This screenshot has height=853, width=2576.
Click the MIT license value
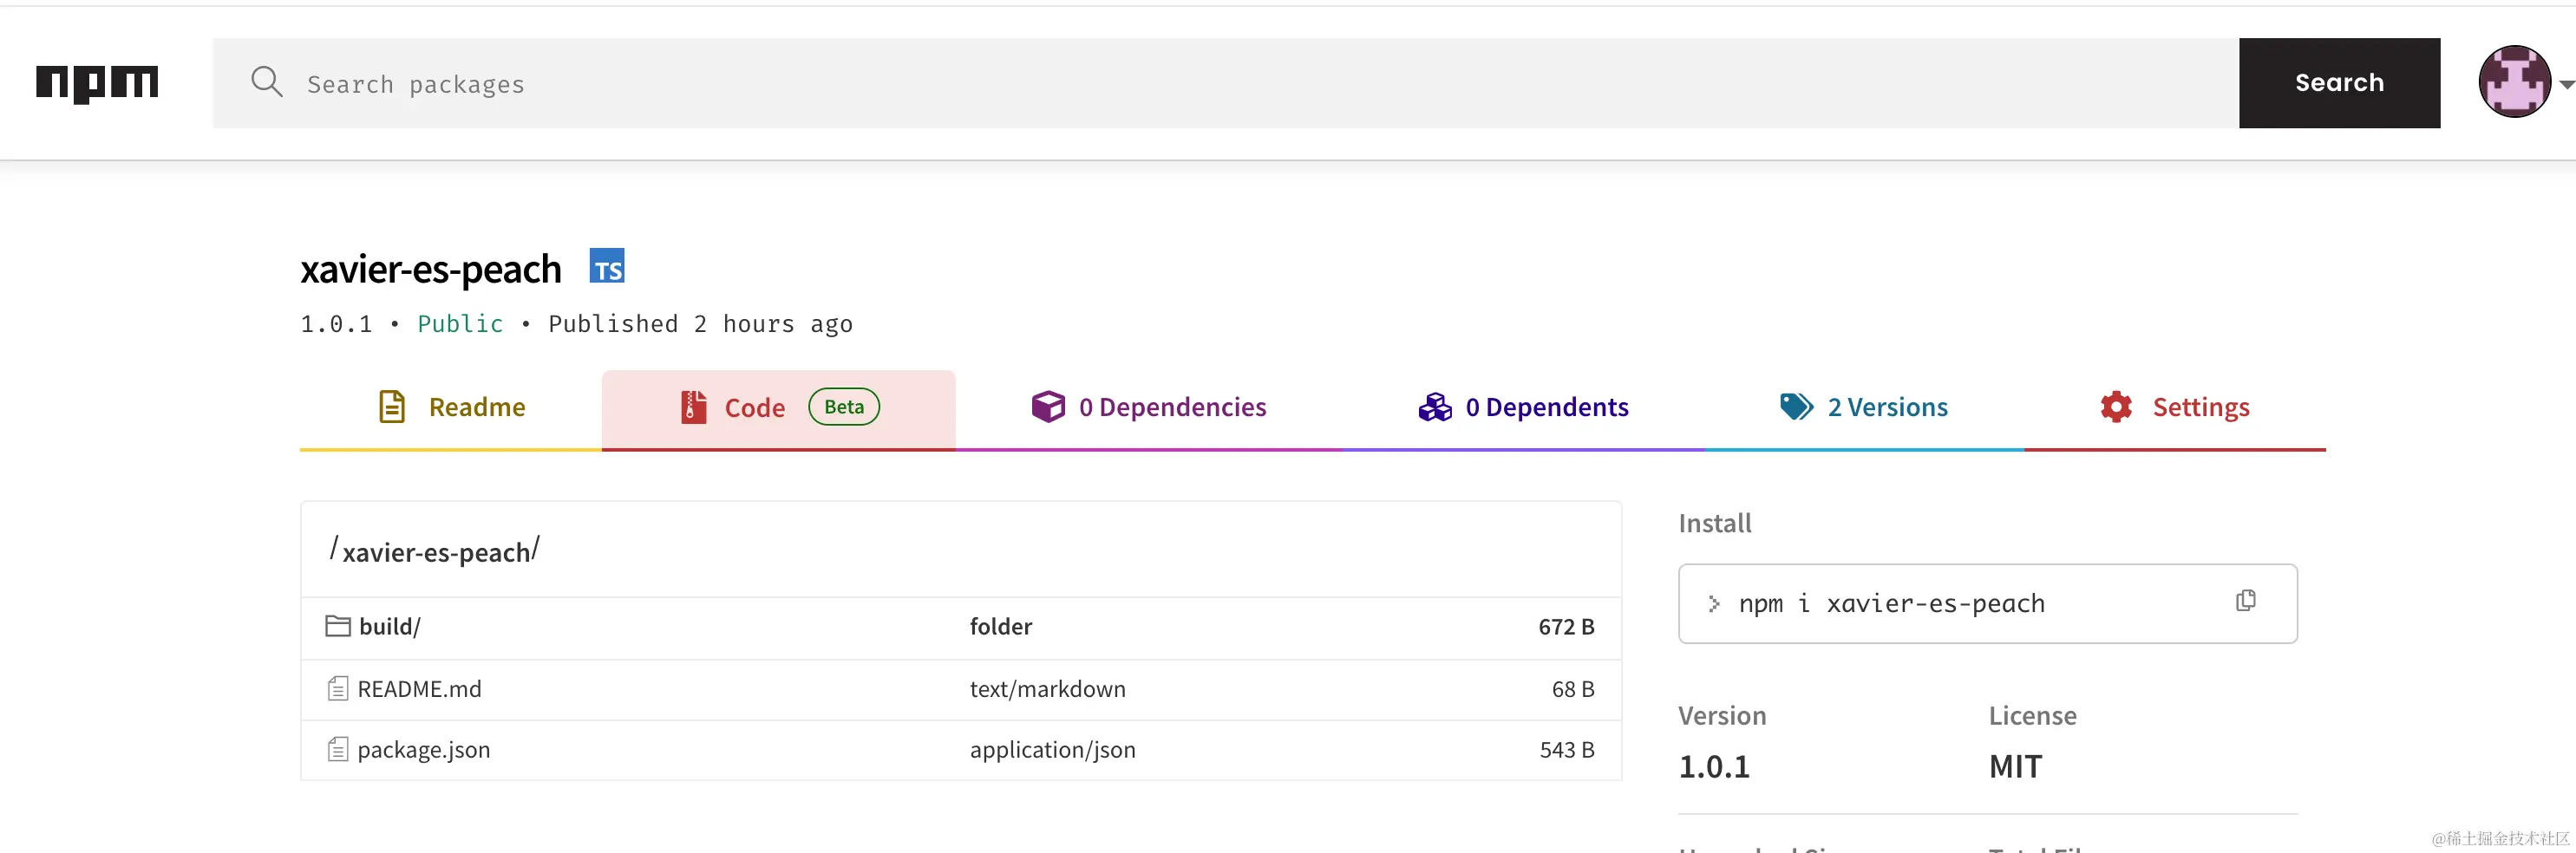2015,767
